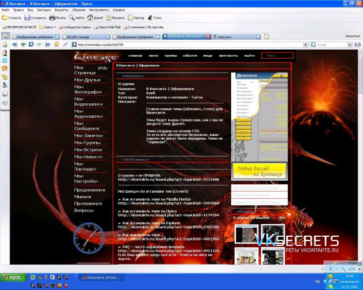Toggle the panel selector icon left of tabs
The height and width of the screenshot is (290, 363).
(x=5, y=36)
